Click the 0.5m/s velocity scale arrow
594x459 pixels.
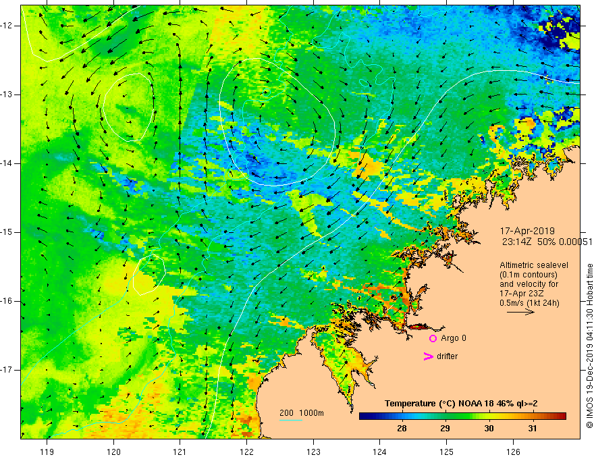pos(520,312)
